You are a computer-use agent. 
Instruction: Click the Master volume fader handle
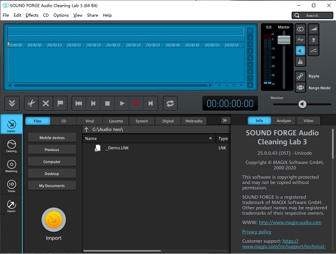tap(284, 40)
